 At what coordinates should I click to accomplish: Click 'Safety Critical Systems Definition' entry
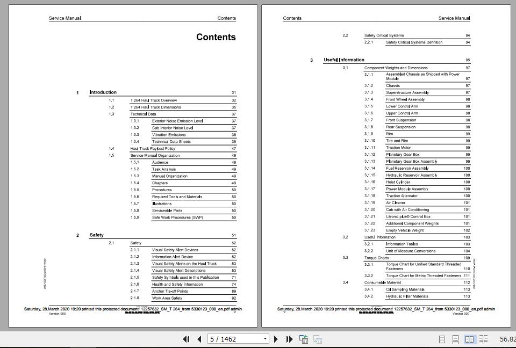[414, 42]
